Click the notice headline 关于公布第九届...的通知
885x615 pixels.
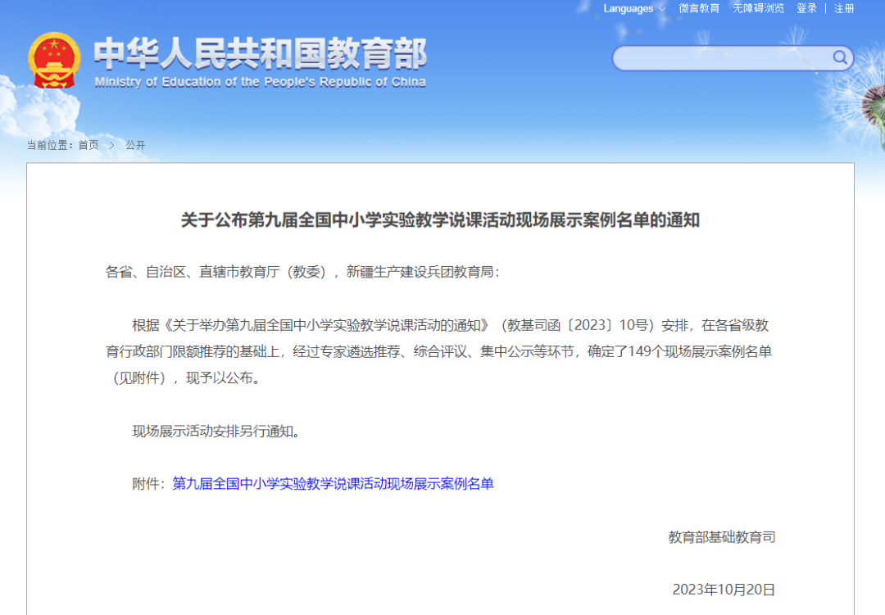pos(440,220)
